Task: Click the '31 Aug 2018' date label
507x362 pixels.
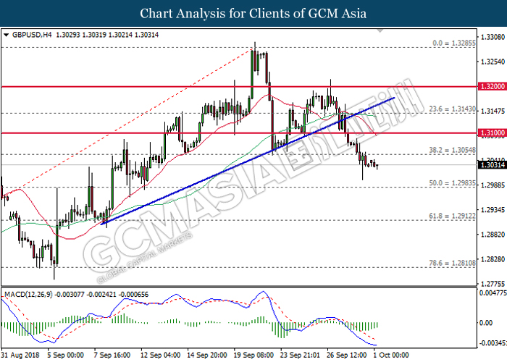Action: click(20, 355)
